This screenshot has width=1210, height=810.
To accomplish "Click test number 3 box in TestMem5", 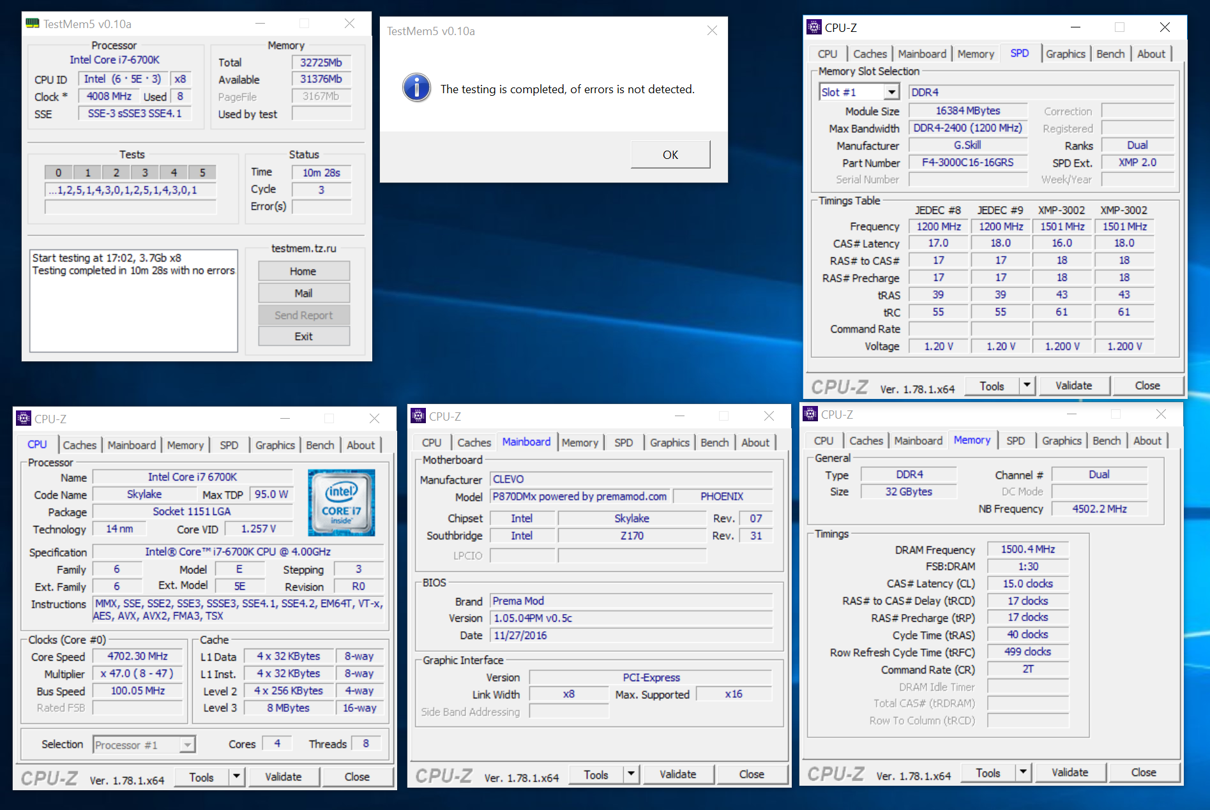I will click(x=145, y=172).
